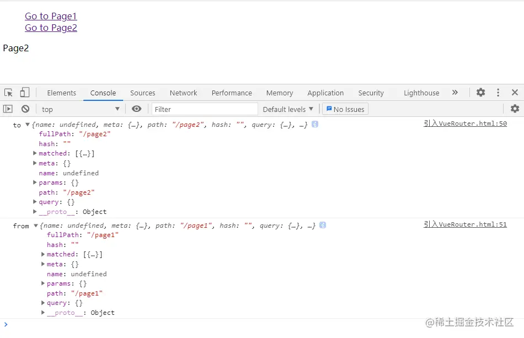Open the Sources tab

pyautogui.click(x=143, y=93)
